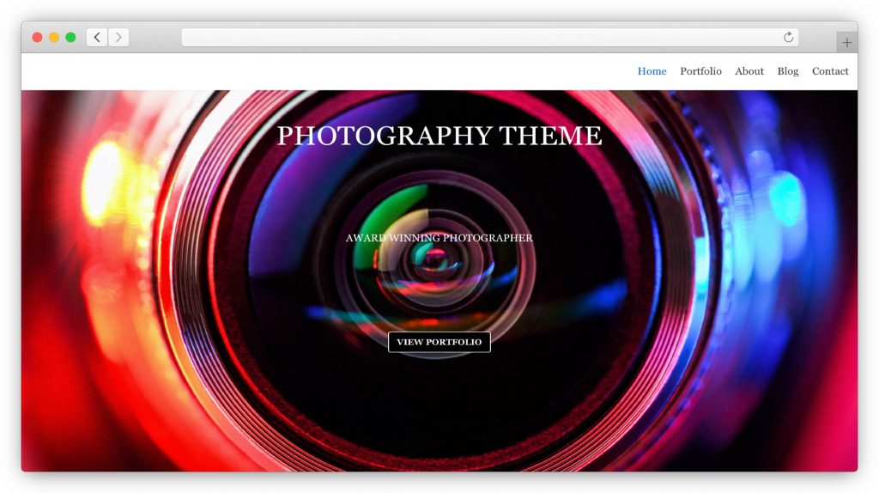Click the VIEW PORTFOLIO button

439,342
